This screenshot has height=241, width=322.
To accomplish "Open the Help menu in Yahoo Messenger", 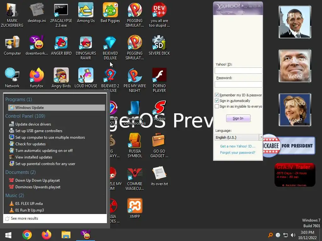I will pyautogui.click(x=241, y=12).
